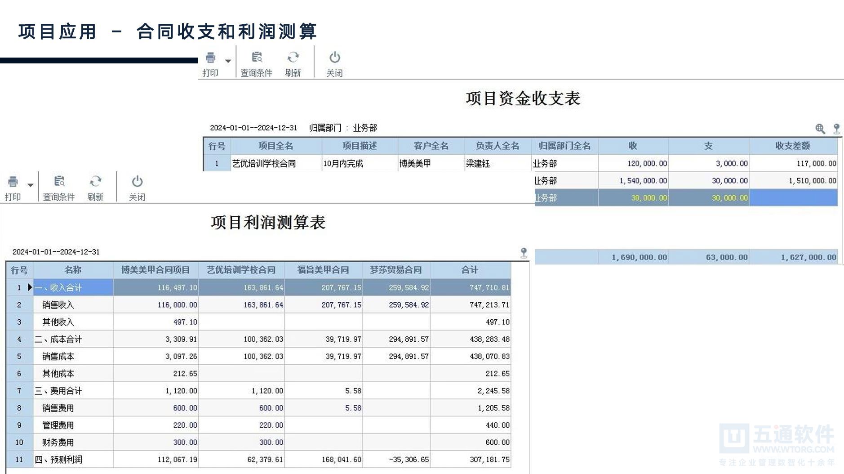Select value 307,181.75 total profit

(470, 459)
